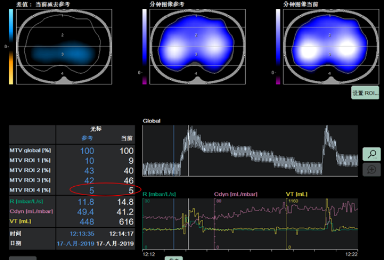This screenshot has width=384, height=260.
Task: Select the 分钟图像参考 reference minute image
Action: click(198, 47)
